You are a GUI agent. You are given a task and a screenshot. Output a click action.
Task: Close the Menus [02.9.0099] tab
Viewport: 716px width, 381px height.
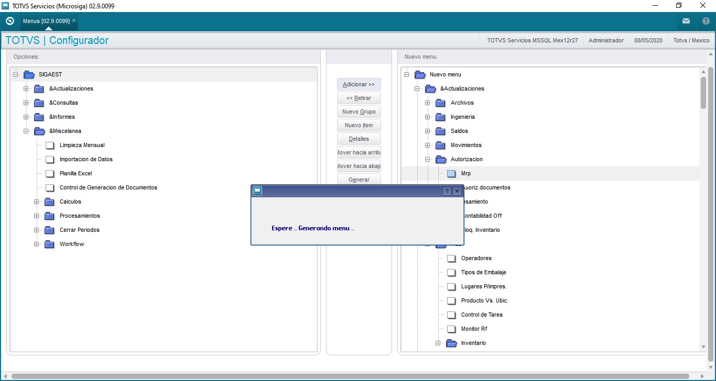[x=74, y=20]
